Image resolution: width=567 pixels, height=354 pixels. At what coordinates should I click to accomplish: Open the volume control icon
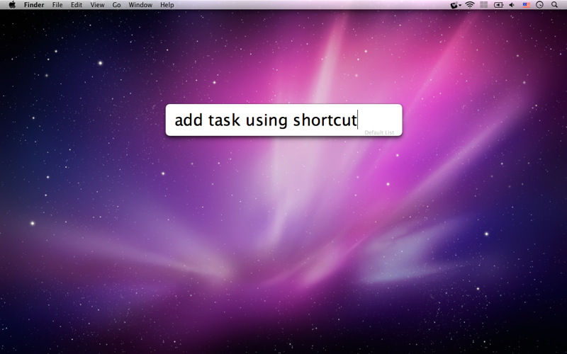click(512, 5)
